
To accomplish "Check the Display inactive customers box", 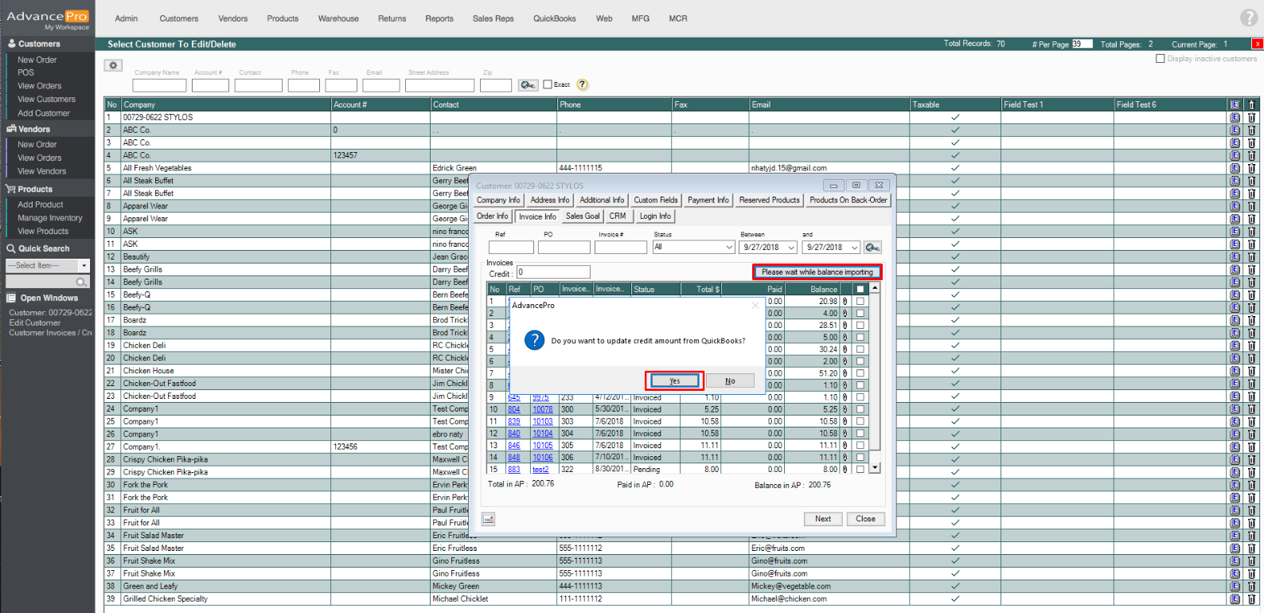I will click(1160, 58).
